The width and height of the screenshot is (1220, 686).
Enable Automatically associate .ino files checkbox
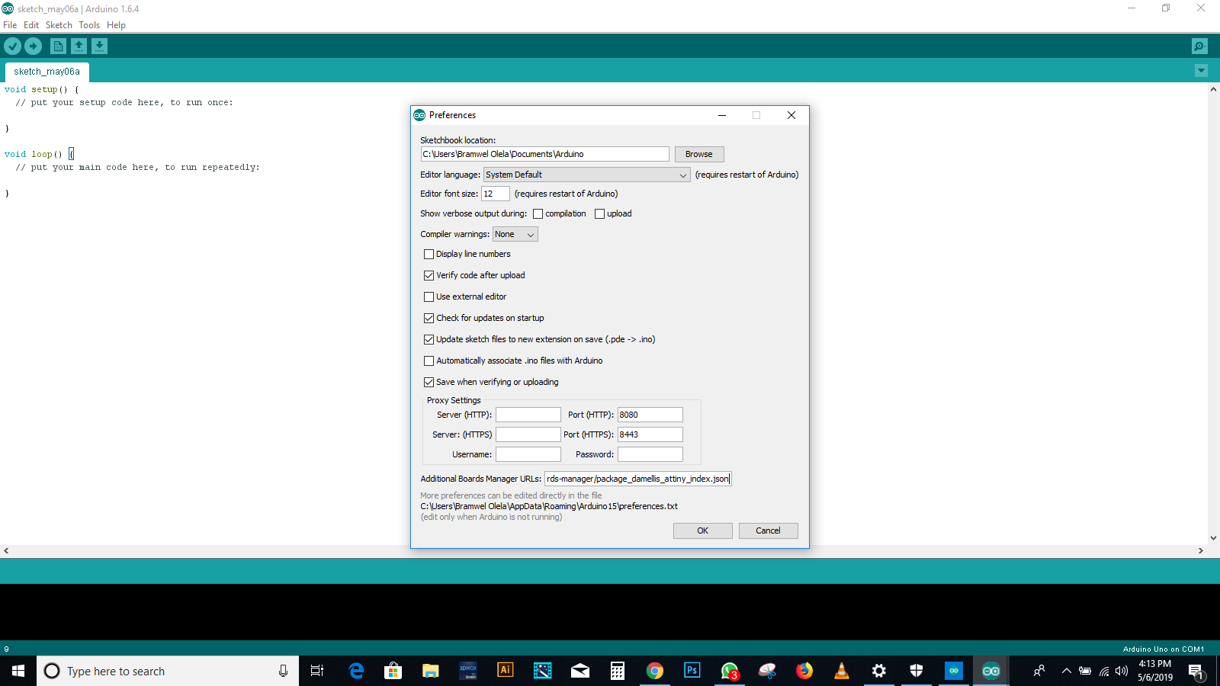pyautogui.click(x=429, y=361)
